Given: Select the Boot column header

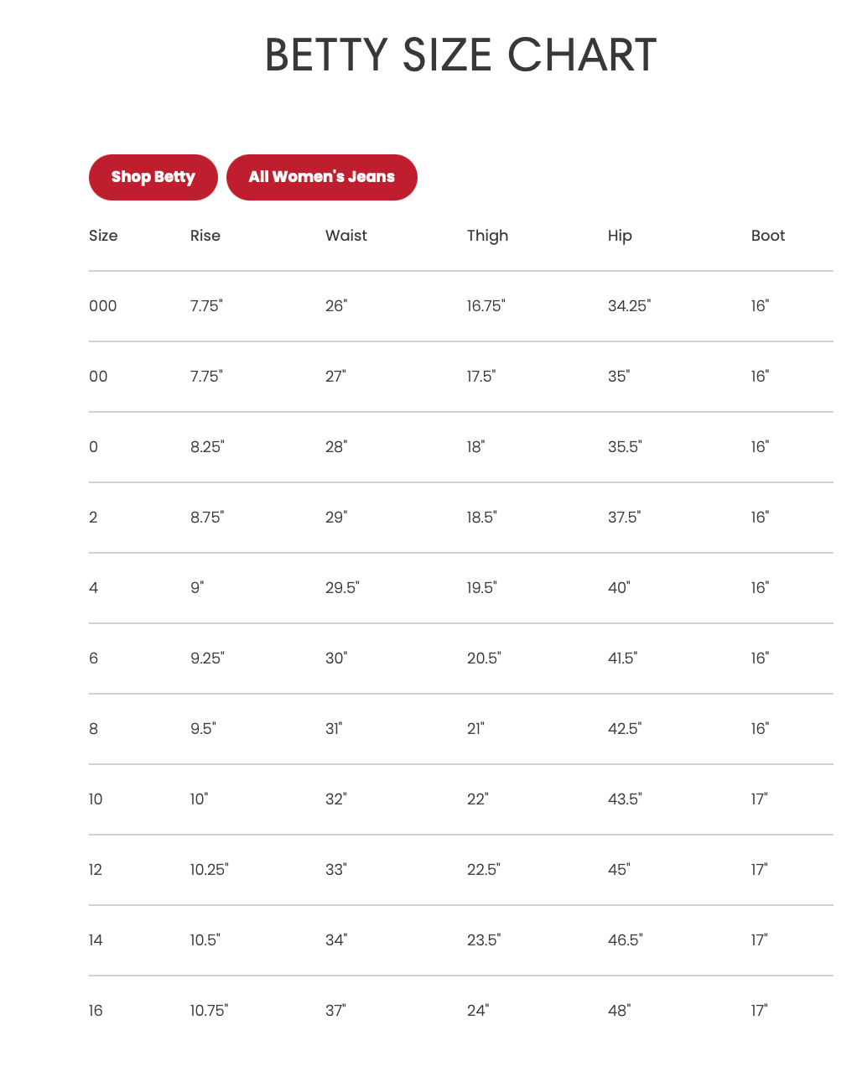Looking at the screenshot, I should [767, 236].
